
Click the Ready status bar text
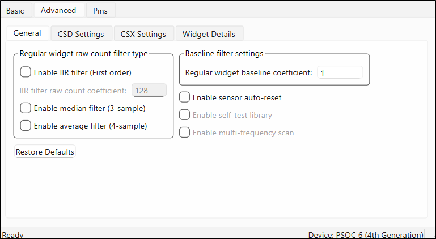pyautogui.click(x=12, y=234)
